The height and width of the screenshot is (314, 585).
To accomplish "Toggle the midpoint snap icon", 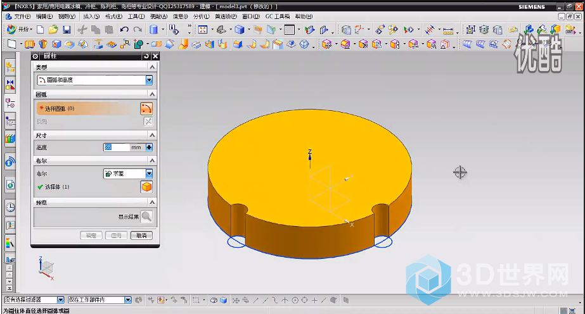I will click(x=266, y=300).
